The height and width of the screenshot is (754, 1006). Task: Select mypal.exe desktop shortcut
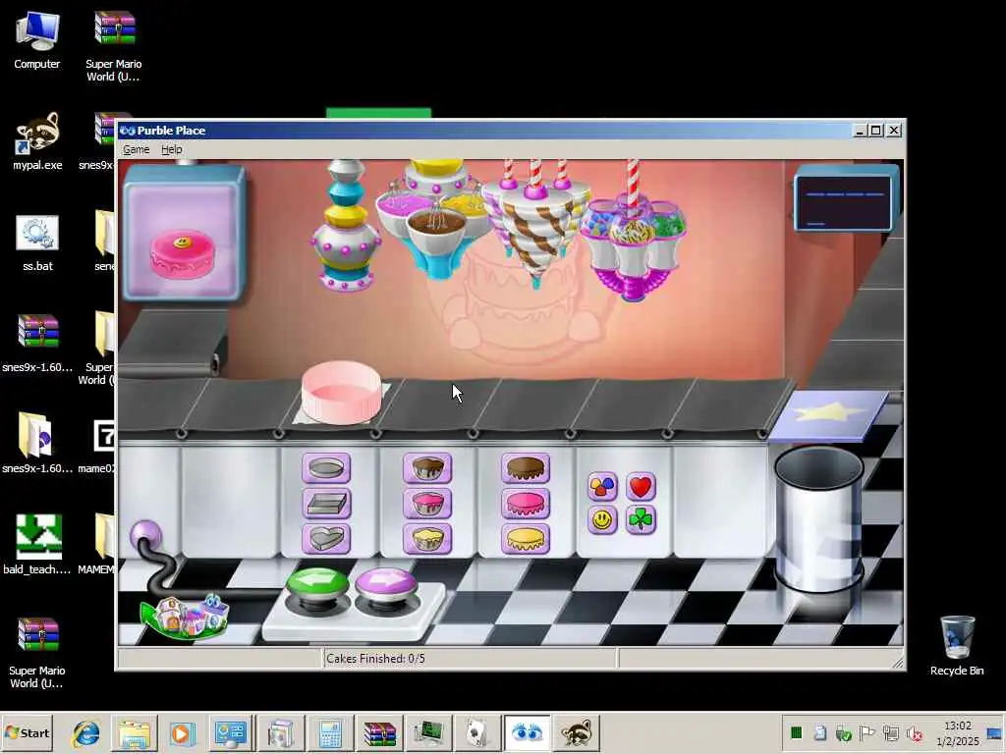point(37,141)
